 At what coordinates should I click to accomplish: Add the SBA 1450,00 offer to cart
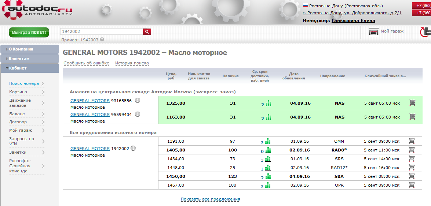(x=412, y=176)
